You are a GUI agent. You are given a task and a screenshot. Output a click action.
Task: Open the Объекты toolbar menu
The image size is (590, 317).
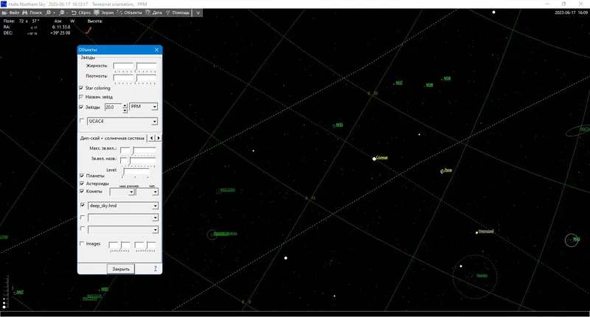130,13
